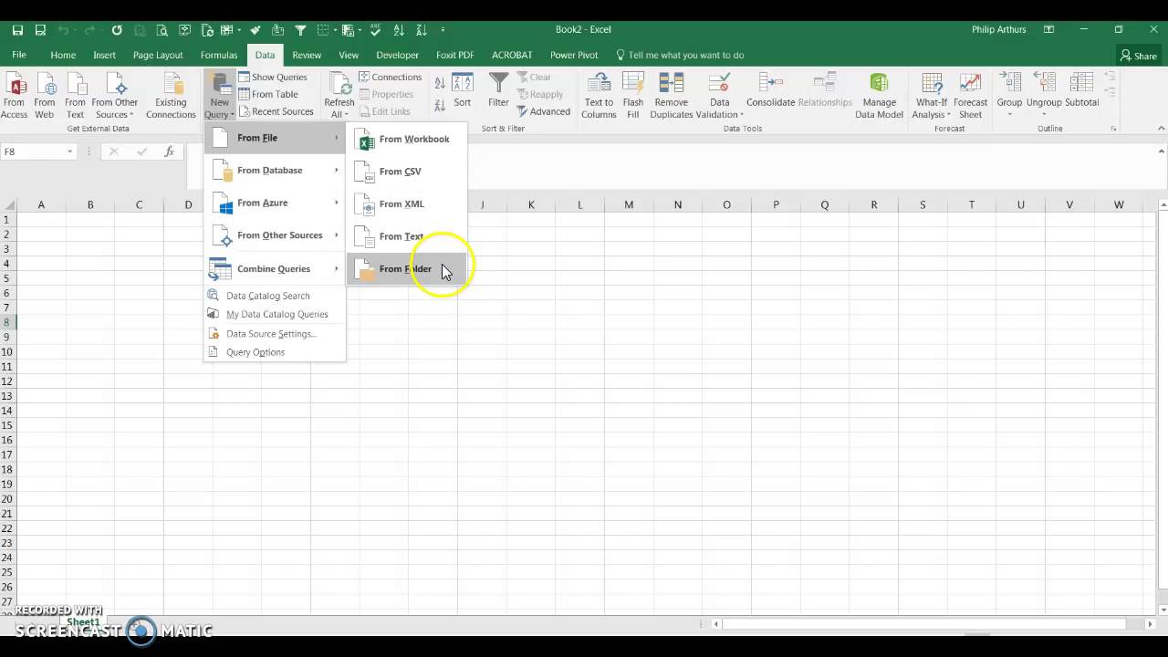
Task: Click the Insert Function fx button
Action: [169, 151]
